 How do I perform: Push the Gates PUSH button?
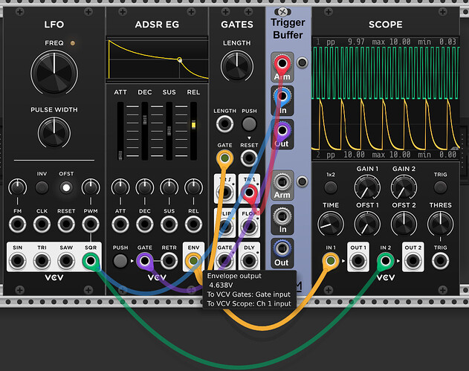tap(249, 123)
